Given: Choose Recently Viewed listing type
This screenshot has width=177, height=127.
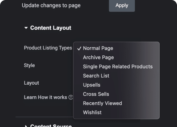Looking at the screenshot, I should (116, 103).
